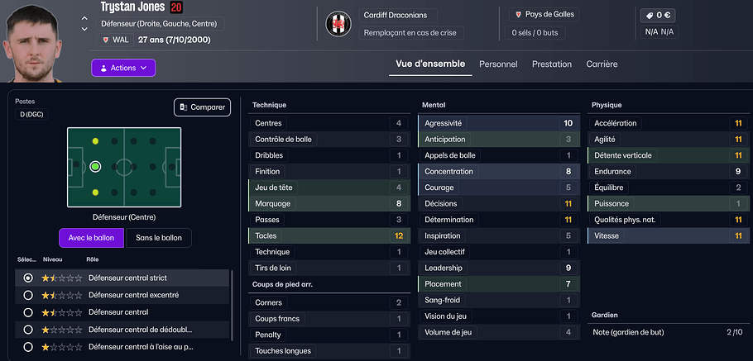Select the green centre-back position dot

pyautogui.click(x=96, y=166)
